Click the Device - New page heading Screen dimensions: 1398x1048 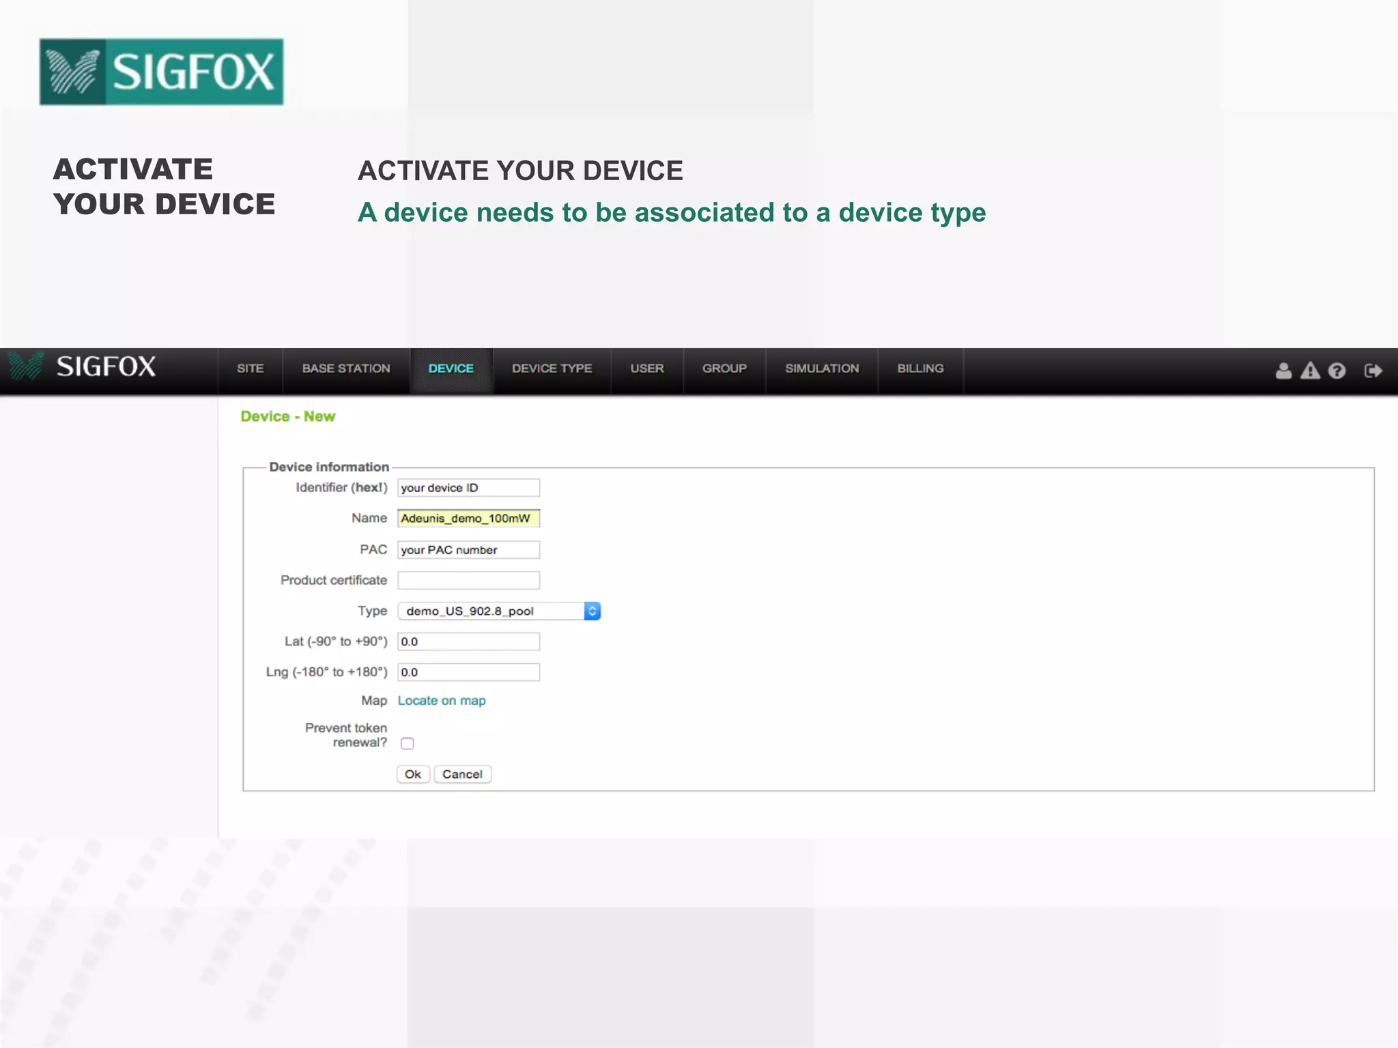tap(287, 416)
